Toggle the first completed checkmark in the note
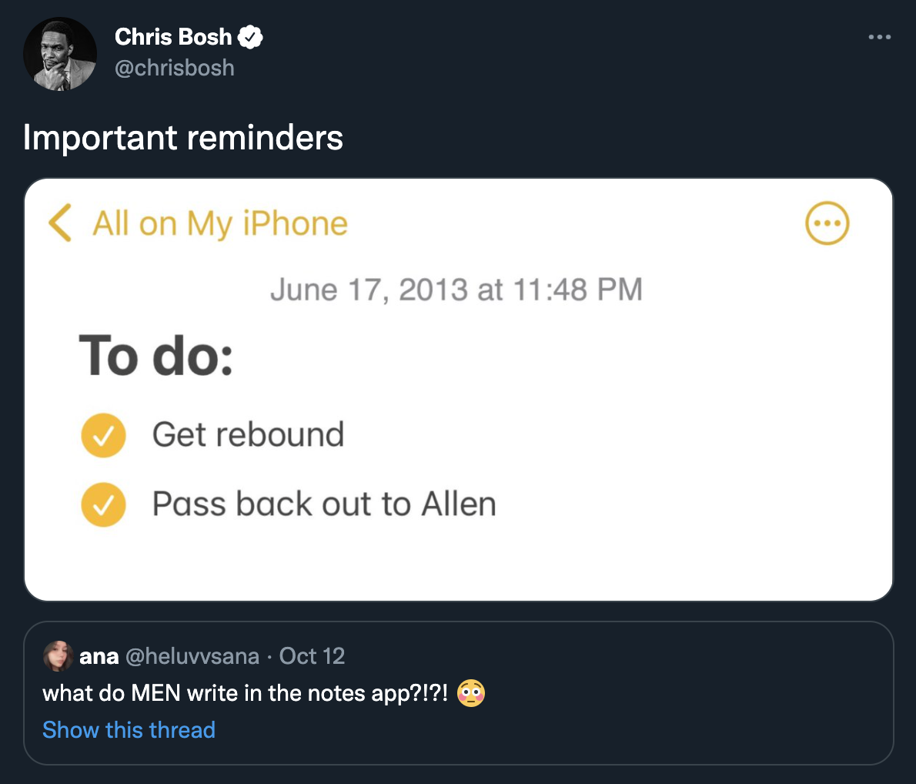916x784 pixels. point(103,435)
